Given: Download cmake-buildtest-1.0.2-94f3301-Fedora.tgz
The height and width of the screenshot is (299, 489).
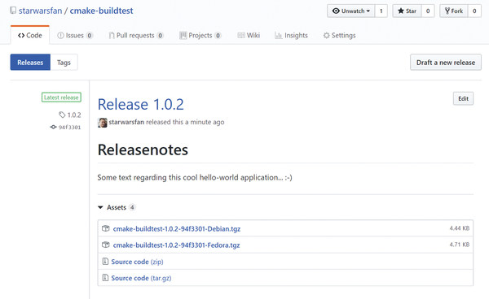Looking at the screenshot, I should coord(176,245).
